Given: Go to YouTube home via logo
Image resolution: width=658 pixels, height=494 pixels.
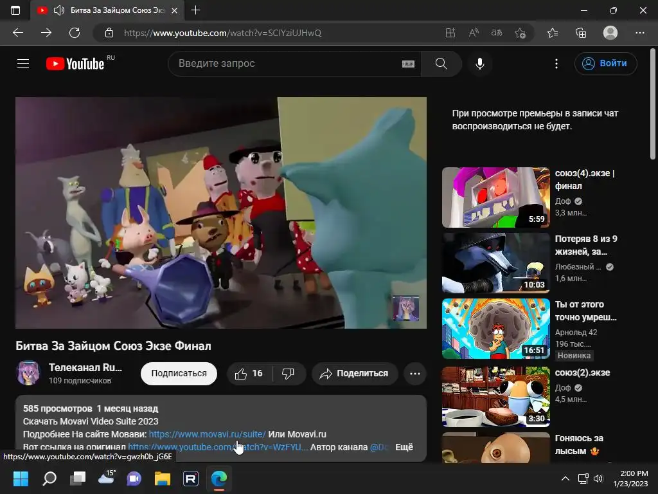Looking at the screenshot, I should (x=75, y=64).
